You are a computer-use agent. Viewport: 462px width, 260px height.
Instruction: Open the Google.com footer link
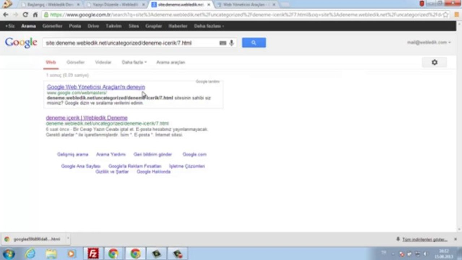coord(194,155)
